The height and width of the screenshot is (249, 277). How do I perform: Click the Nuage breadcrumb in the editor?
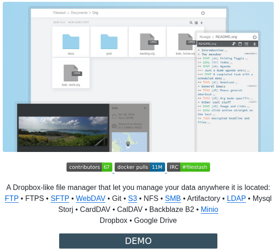click(205, 37)
